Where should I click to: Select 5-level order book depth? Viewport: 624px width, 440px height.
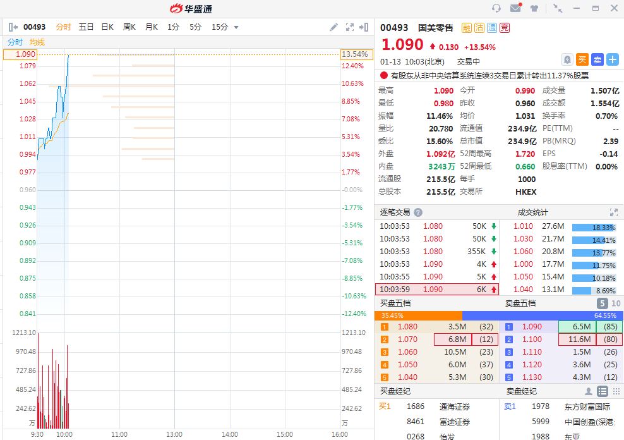click(x=603, y=303)
